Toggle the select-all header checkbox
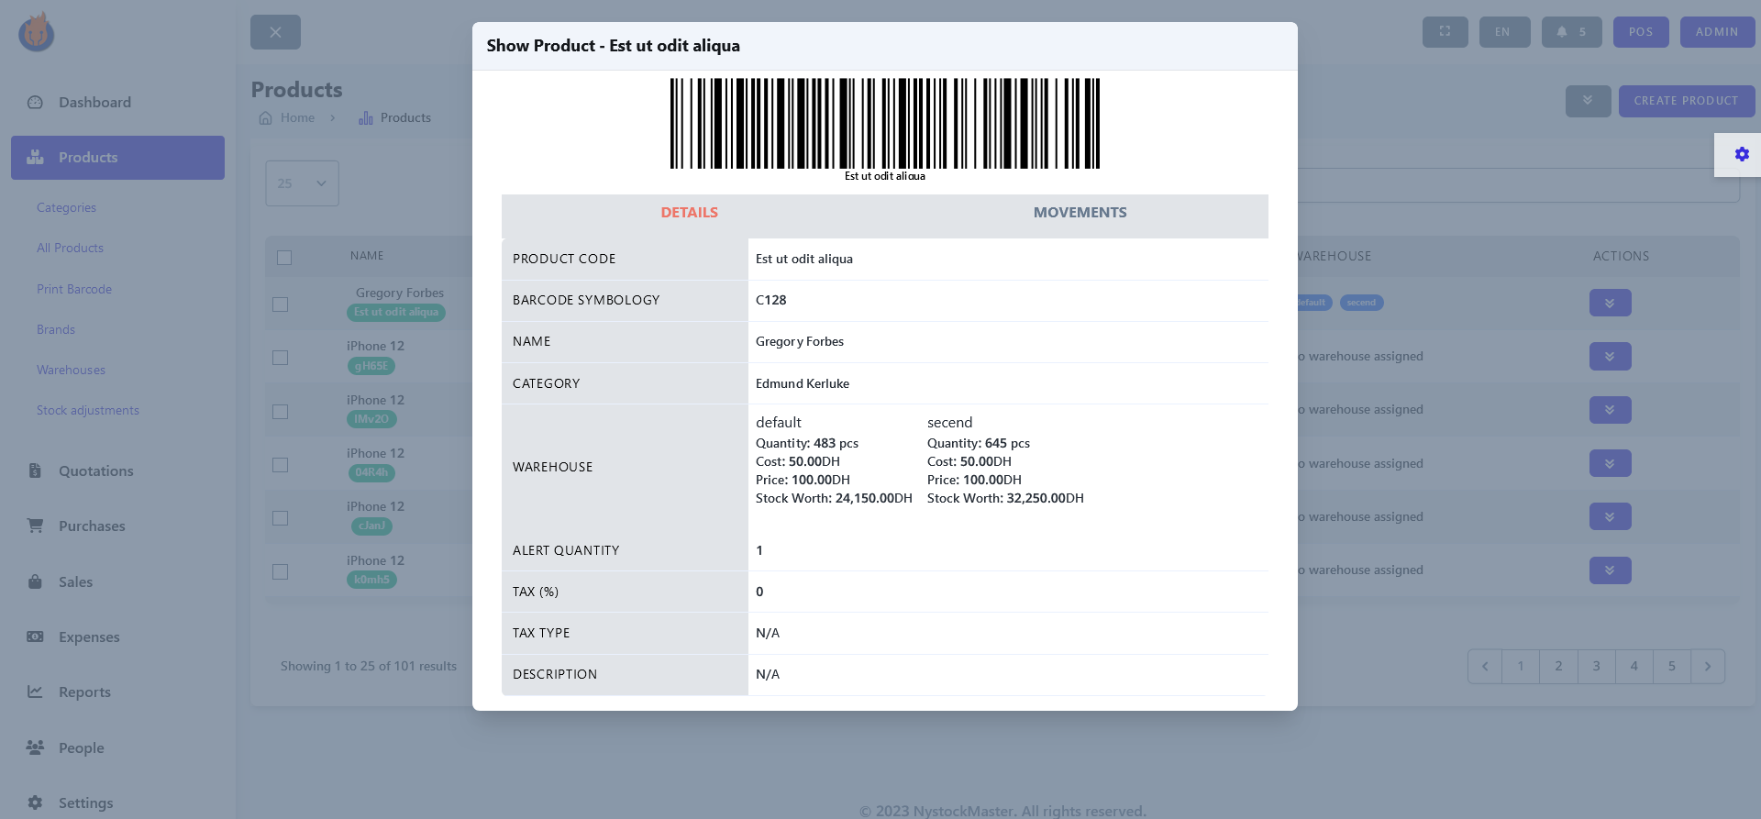Viewport: 1761px width, 819px height. pos(284,258)
